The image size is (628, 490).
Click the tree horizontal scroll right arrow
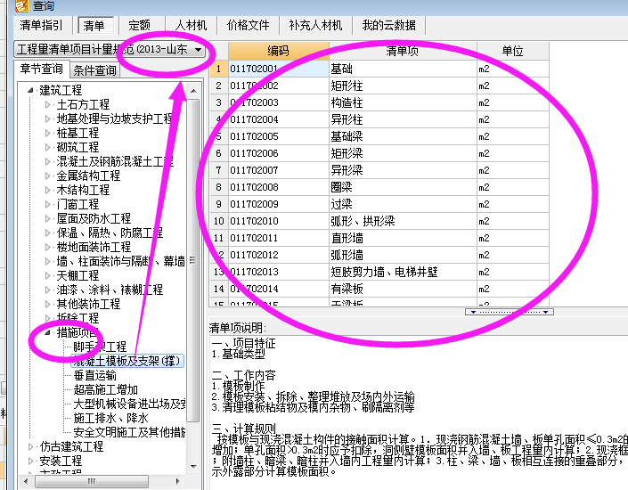[178, 481]
